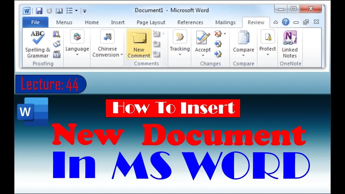
Task: Switch to the Menus tab
Action: coord(64,22)
